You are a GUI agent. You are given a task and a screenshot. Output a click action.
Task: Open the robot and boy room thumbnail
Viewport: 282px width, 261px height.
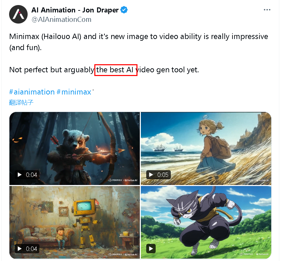tap(74, 222)
